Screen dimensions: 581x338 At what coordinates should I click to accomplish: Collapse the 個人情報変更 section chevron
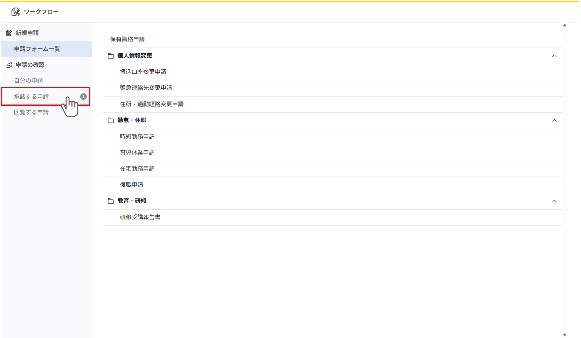pos(554,56)
